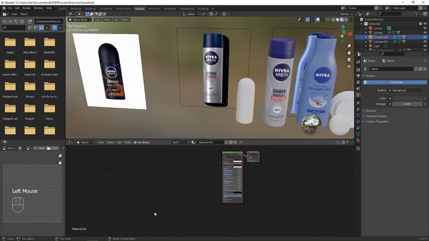Open the Modifiers wrench properties tab

coord(358,109)
